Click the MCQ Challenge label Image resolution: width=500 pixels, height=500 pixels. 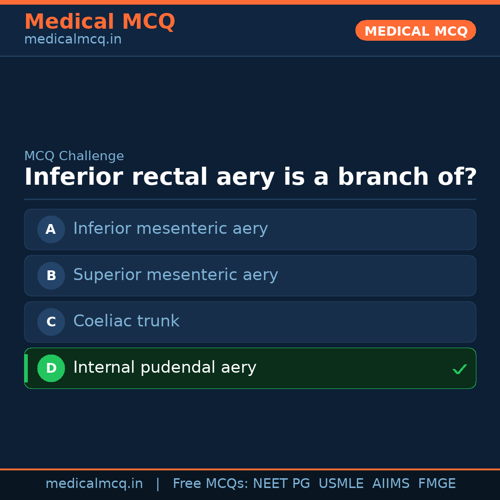click(74, 156)
